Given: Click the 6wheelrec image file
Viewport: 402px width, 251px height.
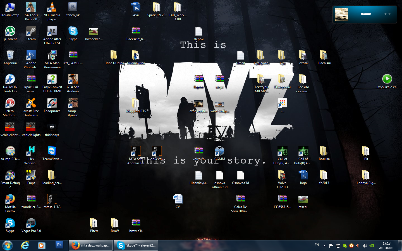Looking at the screenshot, I should click(x=94, y=34).
